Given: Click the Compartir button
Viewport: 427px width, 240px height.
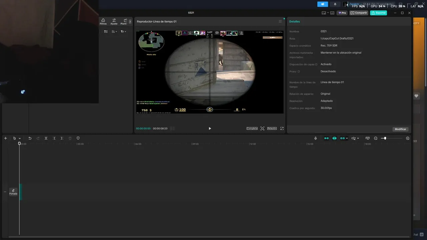Looking at the screenshot, I should point(359,13).
